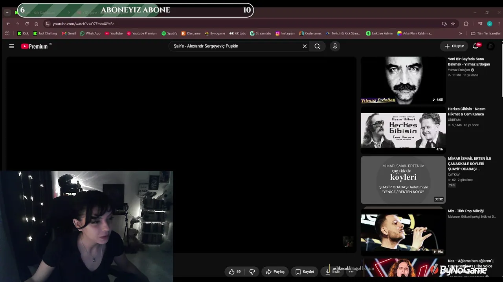Image resolution: width=503 pixels, height=282 pixels.
Task: Open the Twitch & Kick Strea... bookmark
Action: click(x=343, y=33)
